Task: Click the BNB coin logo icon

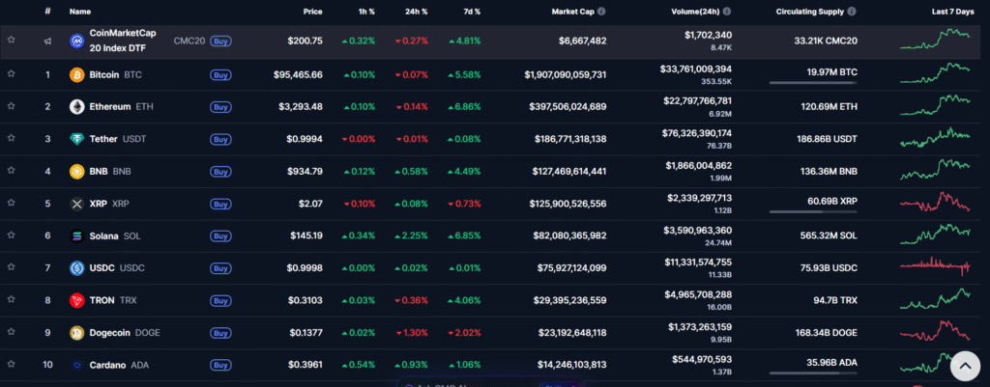Action: (76, 172)
